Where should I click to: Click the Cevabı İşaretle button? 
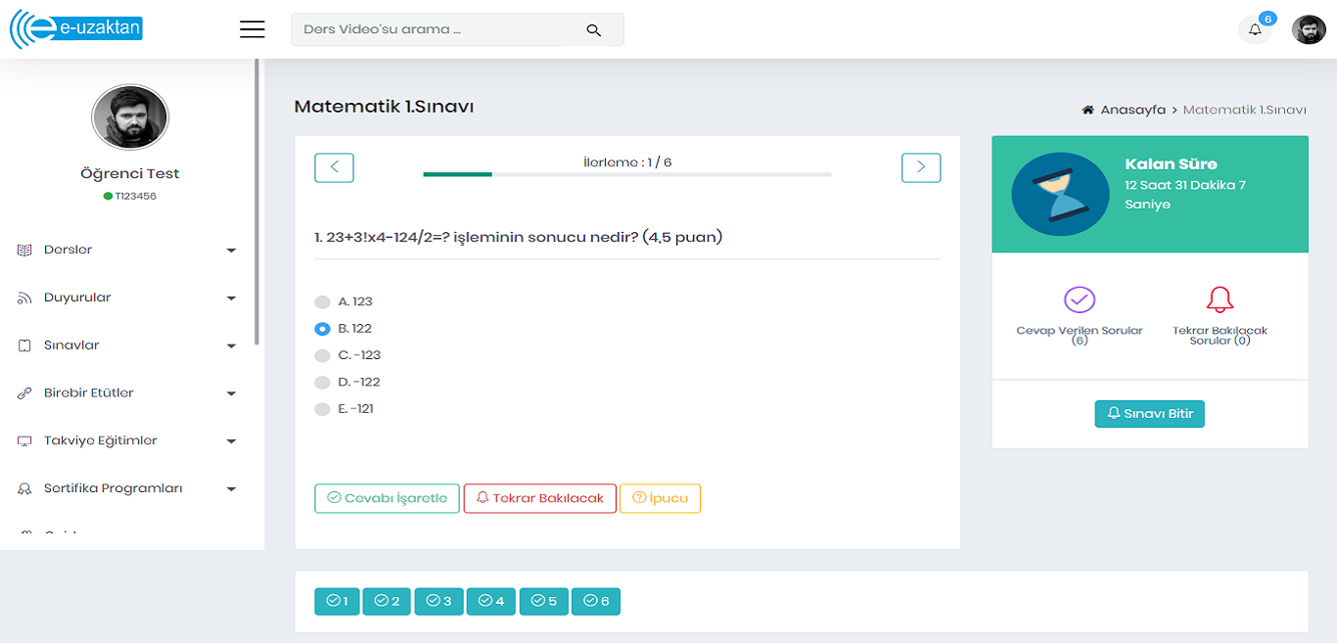click(x=387, y=498)
